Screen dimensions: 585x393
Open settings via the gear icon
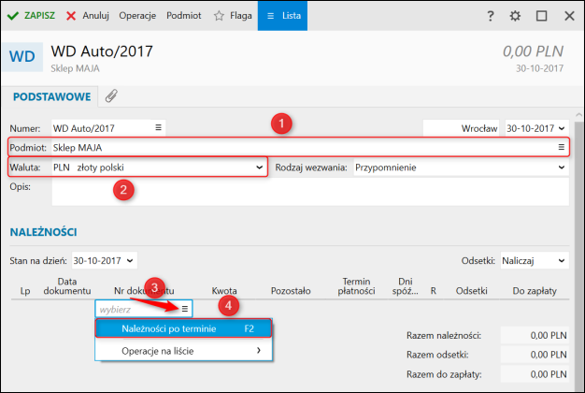(x=516, y=17)
